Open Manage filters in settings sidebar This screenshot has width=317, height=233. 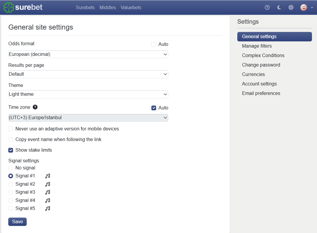(x=257, y=46)
